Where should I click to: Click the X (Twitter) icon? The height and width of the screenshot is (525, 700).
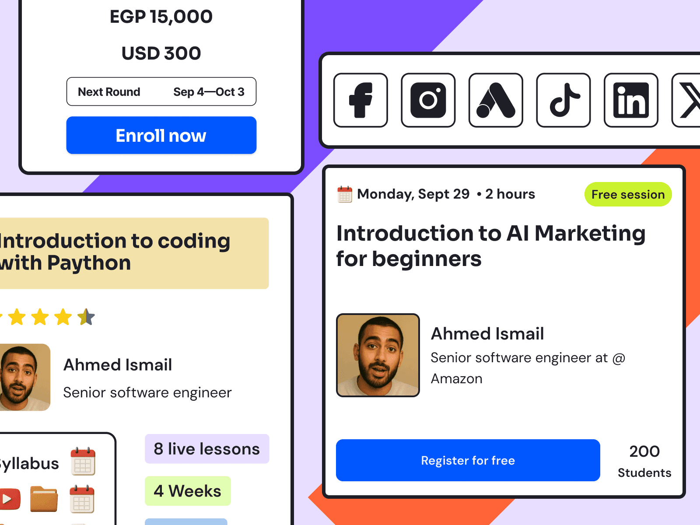click(x=687, y=100)
